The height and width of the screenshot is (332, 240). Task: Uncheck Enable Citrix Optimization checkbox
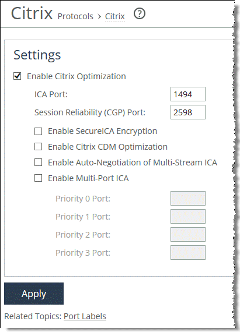[x=17, y=76]
